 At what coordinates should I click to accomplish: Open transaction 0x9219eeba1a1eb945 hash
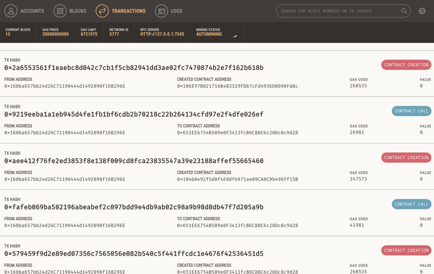134,115
